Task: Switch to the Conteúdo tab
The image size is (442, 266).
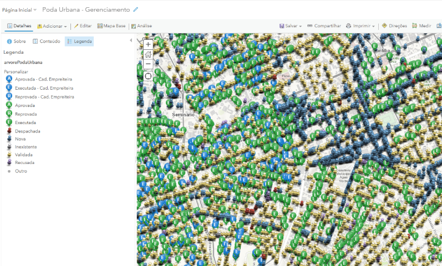Action: (47, 41)
